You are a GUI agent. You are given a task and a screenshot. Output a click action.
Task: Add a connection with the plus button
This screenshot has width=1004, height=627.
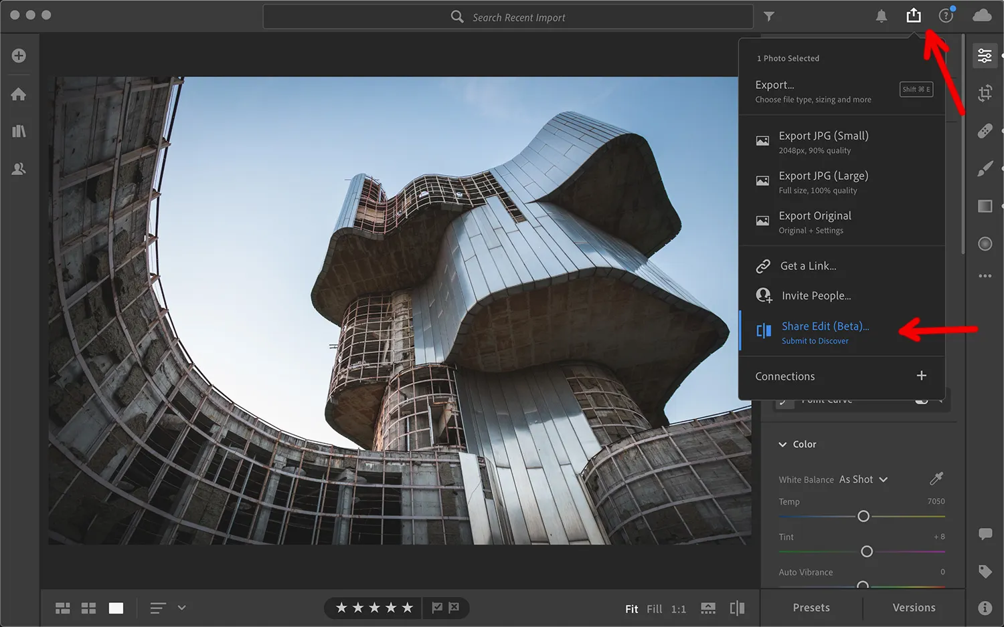pos(921,376)
